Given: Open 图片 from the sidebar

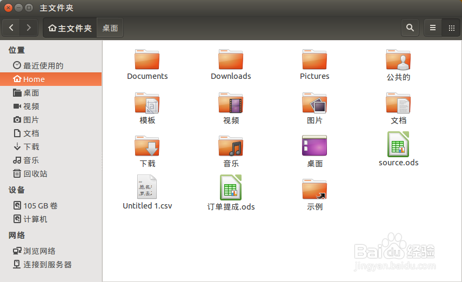Looking at the screenshot, I should click(51, 119).
